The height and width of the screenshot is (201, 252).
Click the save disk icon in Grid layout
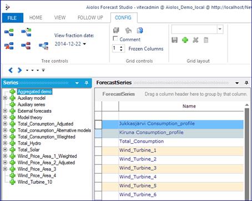[174, 40]
